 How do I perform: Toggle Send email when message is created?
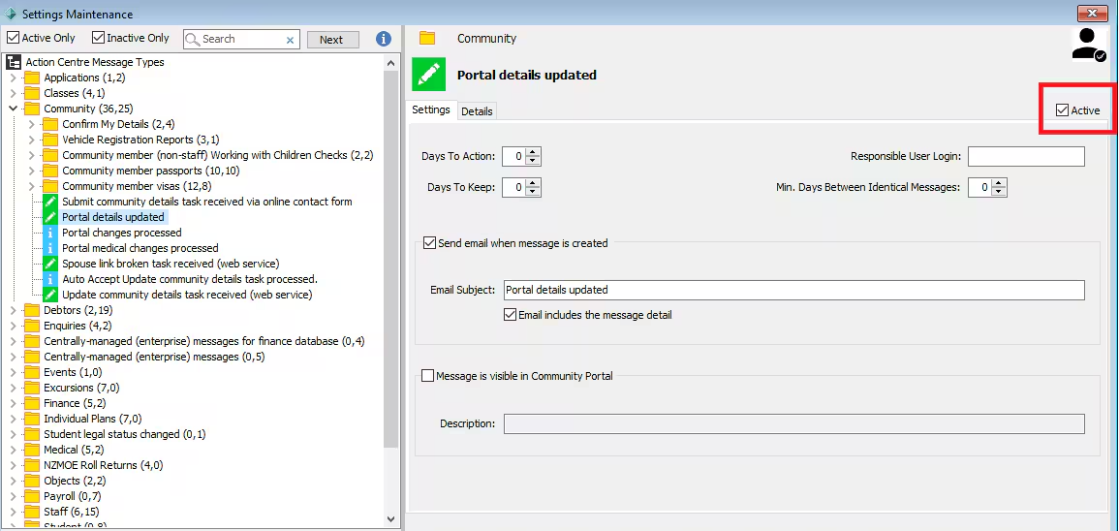[429, 243]
